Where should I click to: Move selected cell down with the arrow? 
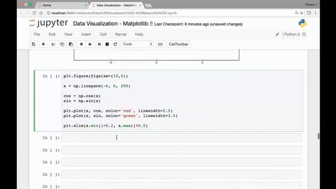[90, 44]
